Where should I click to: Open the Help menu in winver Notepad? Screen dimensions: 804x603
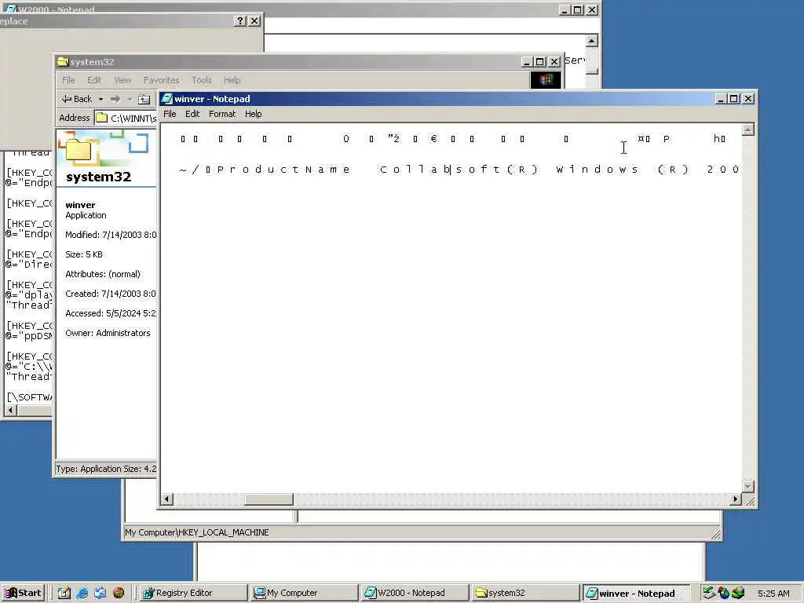click(x=254, y=114)
